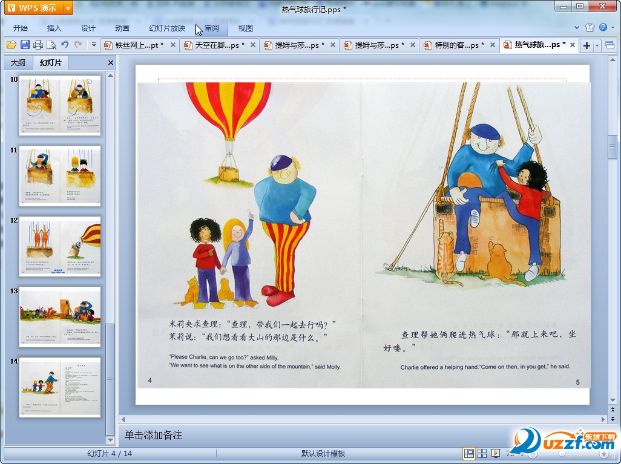This screenshot has height=464, width=621.
Task: Open the 审阅 menu tab
Action: 212,28
